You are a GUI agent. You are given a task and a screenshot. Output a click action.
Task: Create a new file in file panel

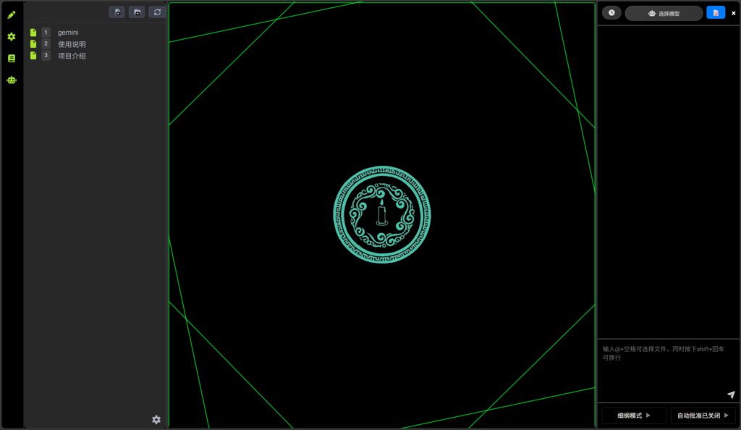point(117,12)
